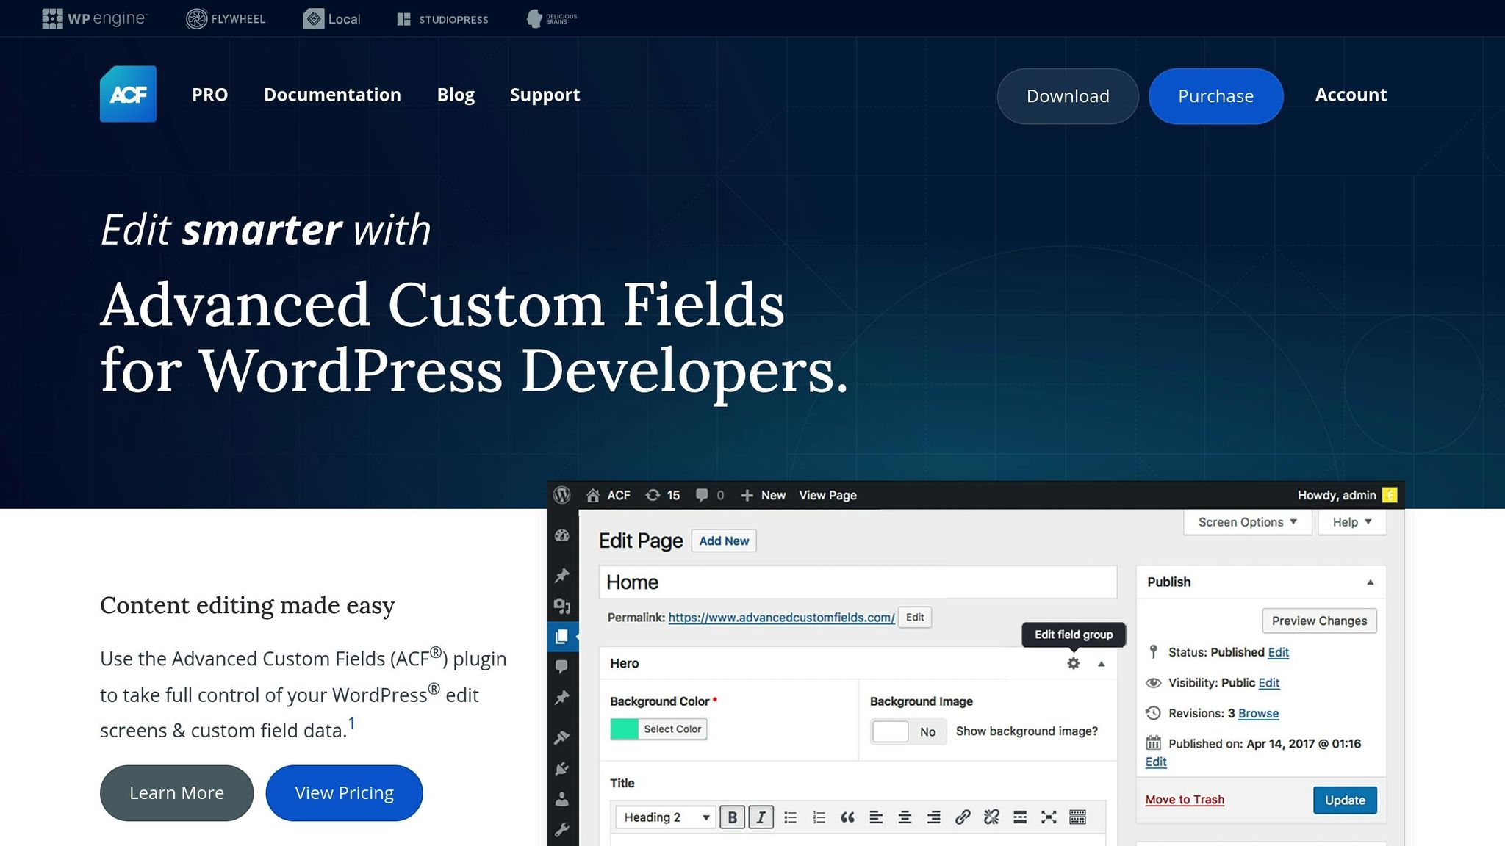Screen dimensions: 1505x846
Task: Toggle italic formatting in the editor
Action: [761, 817]
